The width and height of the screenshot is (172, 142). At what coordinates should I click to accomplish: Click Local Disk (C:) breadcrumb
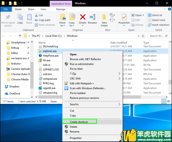pyautogui.click(x=53, y=36)
